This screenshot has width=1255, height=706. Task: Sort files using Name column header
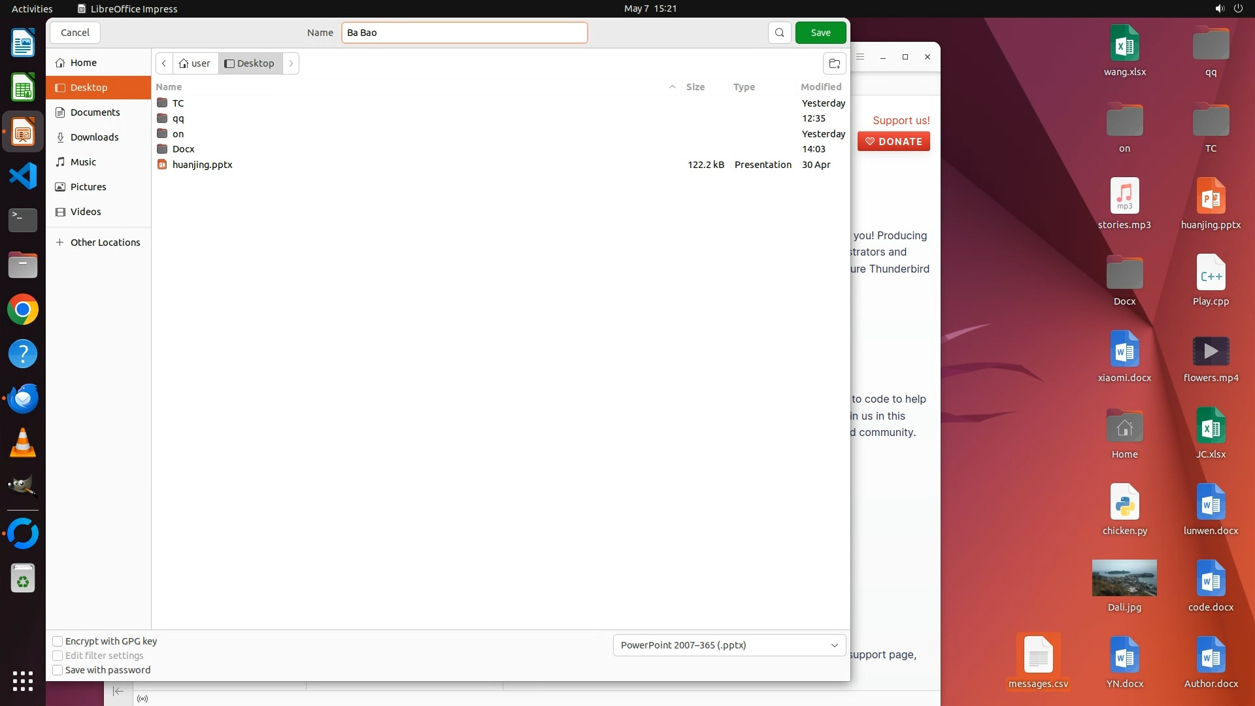pyautogui.click(x=169, y=87)
